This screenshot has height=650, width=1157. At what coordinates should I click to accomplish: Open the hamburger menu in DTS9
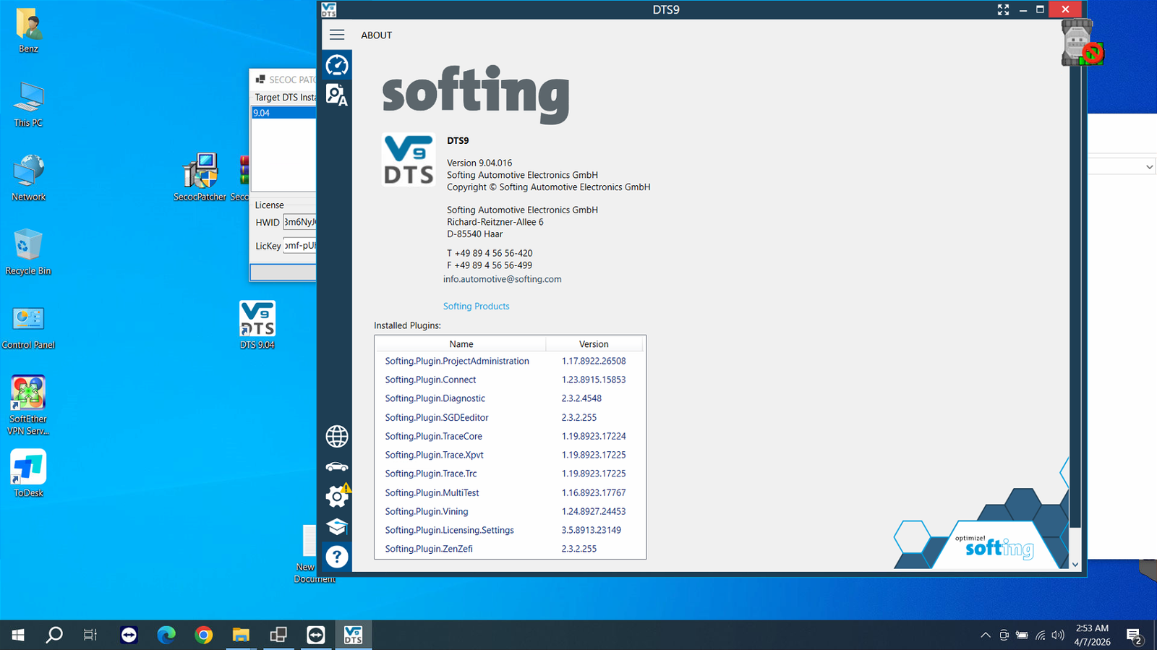pyautogui.click(x=337, y=35)
